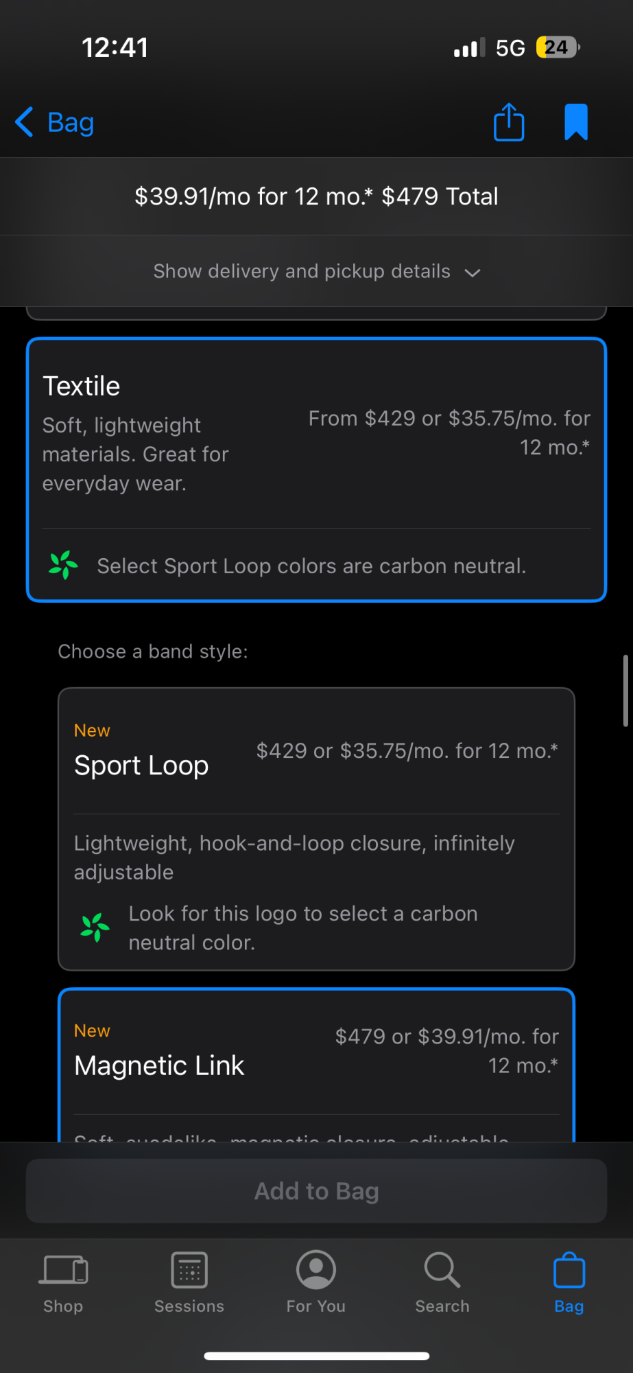Select the Textile material option

(316, 470)
